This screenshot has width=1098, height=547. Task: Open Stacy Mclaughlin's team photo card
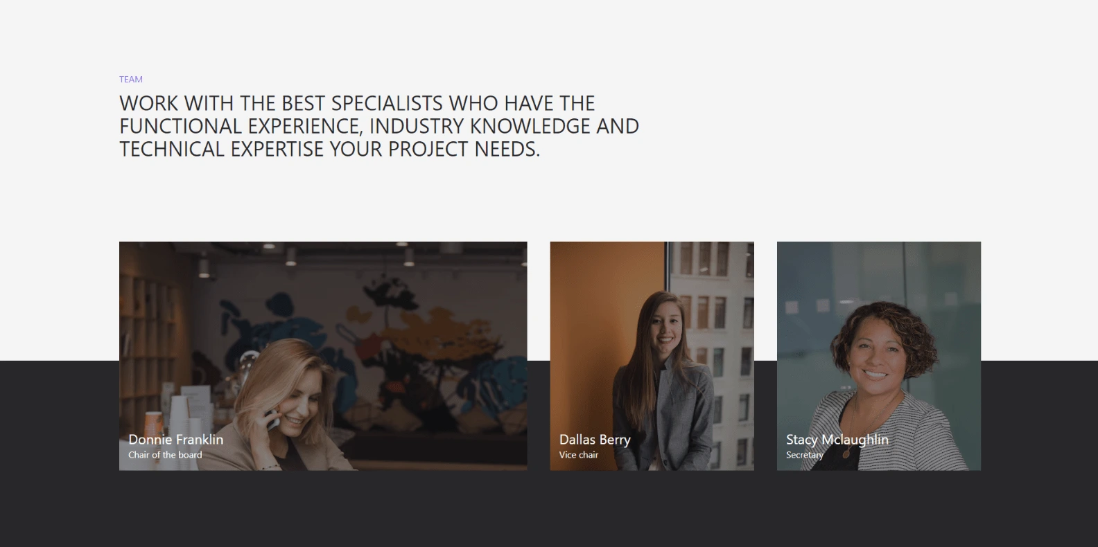tap(879, 356)
